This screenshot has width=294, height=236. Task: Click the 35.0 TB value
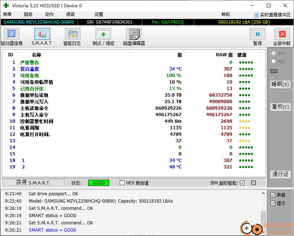(173, 95)
